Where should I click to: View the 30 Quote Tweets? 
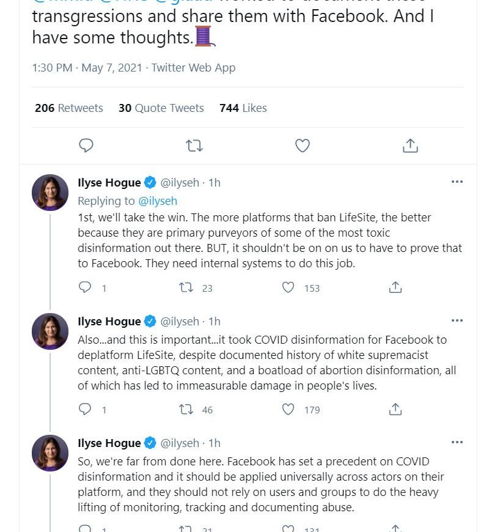(161, 108)
